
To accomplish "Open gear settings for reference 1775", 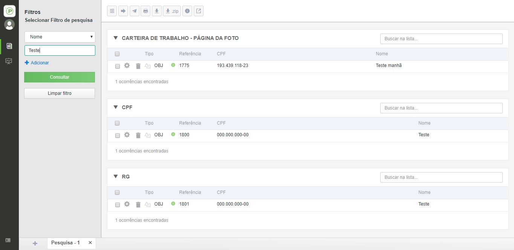I will 127,66.
